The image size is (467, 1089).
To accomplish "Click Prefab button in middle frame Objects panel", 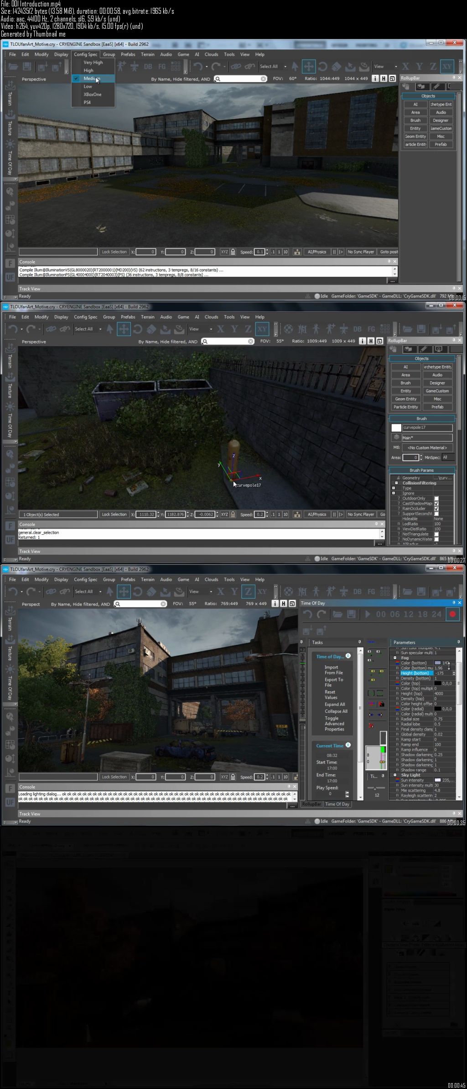I will coord(437,407).
